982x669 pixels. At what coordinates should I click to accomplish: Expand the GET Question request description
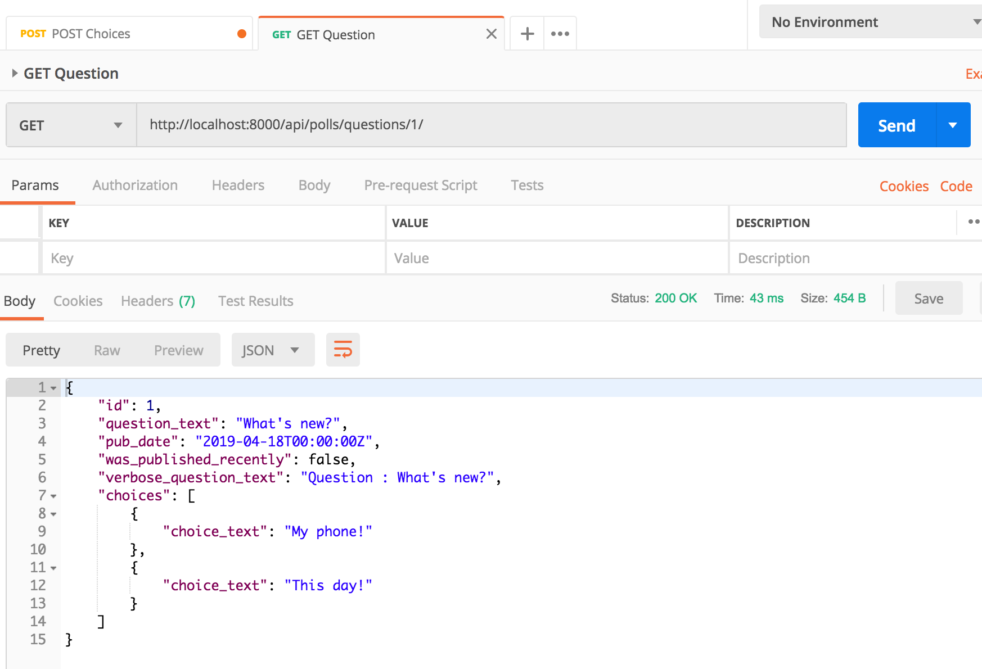pyautogui.click(x=15, y=73)
